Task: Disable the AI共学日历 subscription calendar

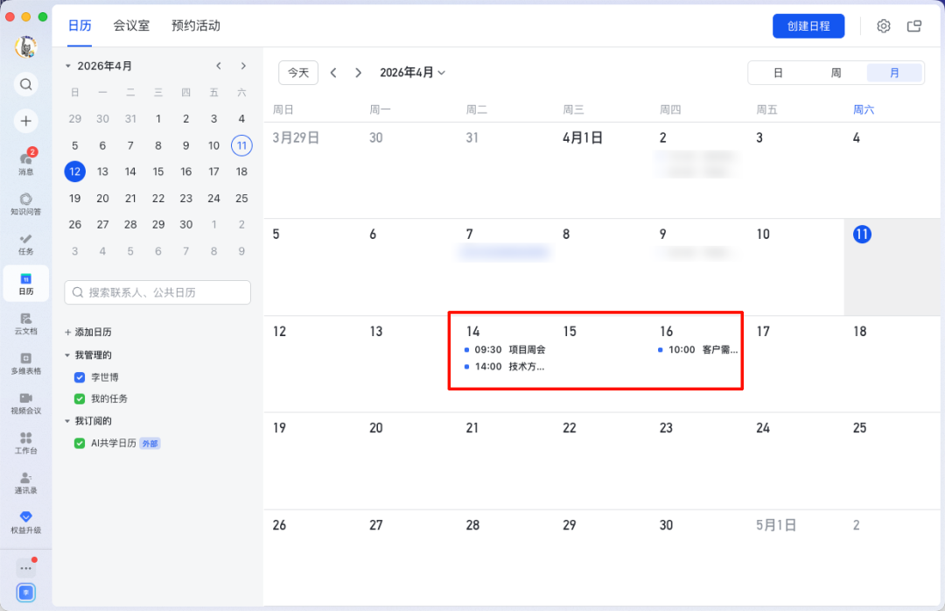Action: pos(79,443)
